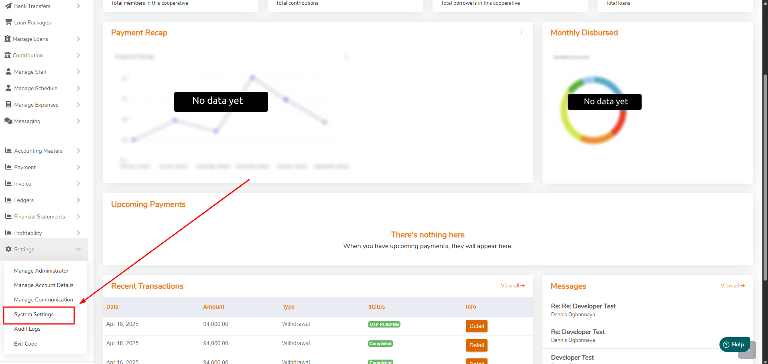
Task: Select Exit Coop
Action: click(x=26, y=344)
